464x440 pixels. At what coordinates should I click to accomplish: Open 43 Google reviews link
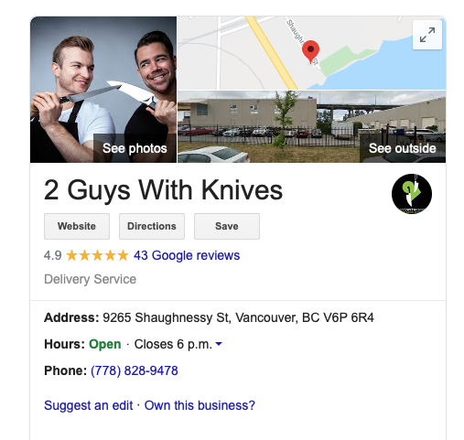click(187, 255)
